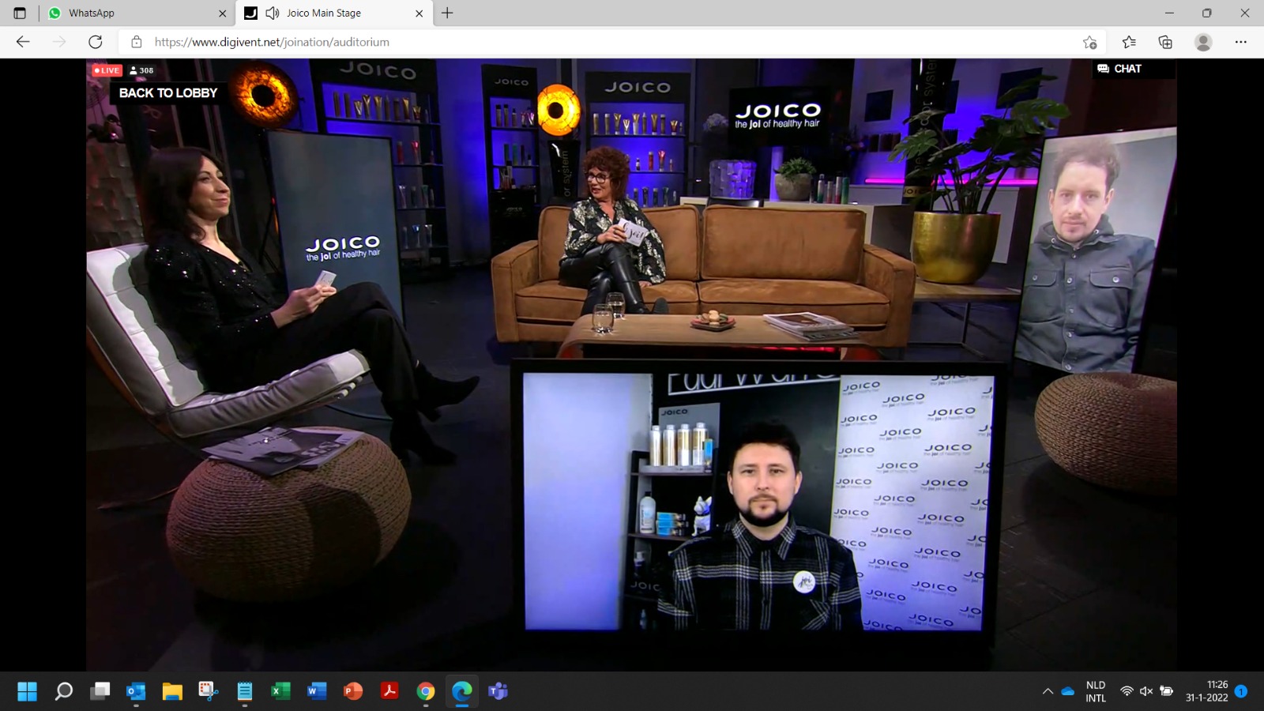Launch Outlook from taskbar
The image size is (1264, 711).
click(x=136, y=691)
